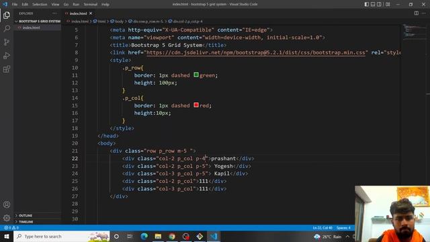The width and height of the screenshot is (430, 242).
Task: Open the Run and Debug view
Action: click(x=7, y=55)
